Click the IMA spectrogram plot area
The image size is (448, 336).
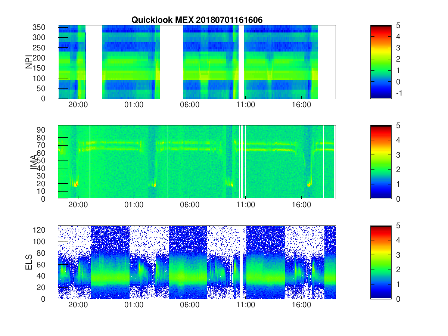[x=197, y=162]
